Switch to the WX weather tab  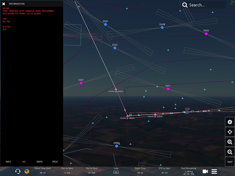24,162
